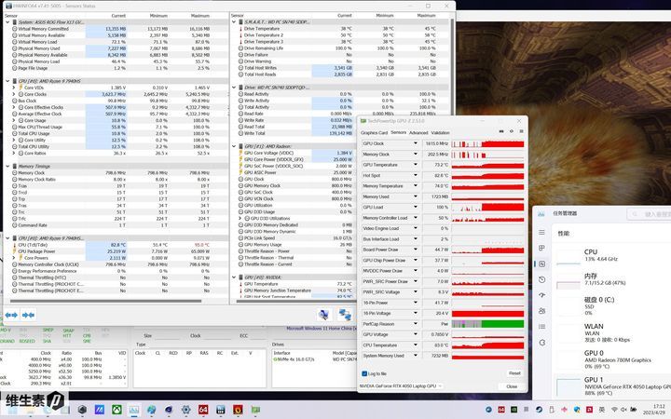
Task: Toggle Log to file checkbox in GPU-Z
Action: [x=364, y=373]
